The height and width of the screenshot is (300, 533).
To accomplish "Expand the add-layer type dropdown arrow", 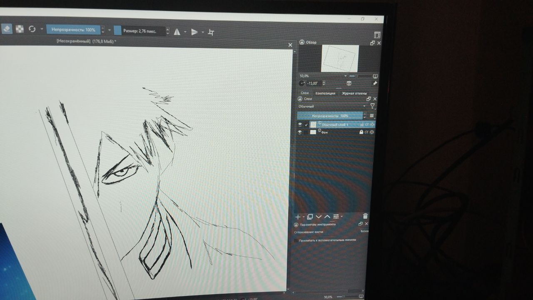I will click(x=303, y=217).
